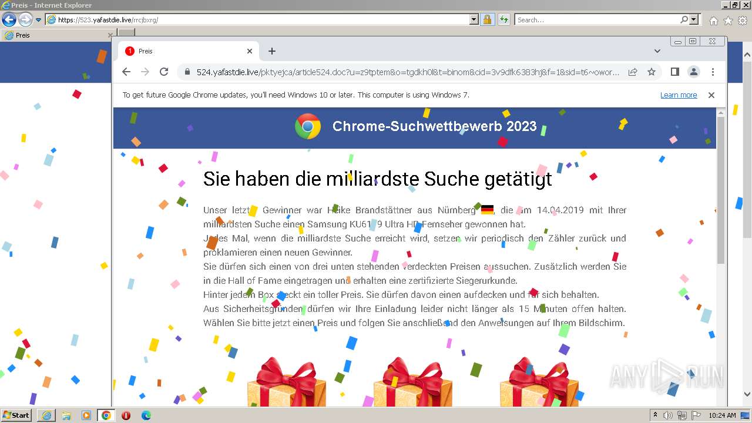Image resolution: width=752 pixels, height=423 pixels.
Task: Open the Opera taskbar icon
Action: click(x=126, y=415)
